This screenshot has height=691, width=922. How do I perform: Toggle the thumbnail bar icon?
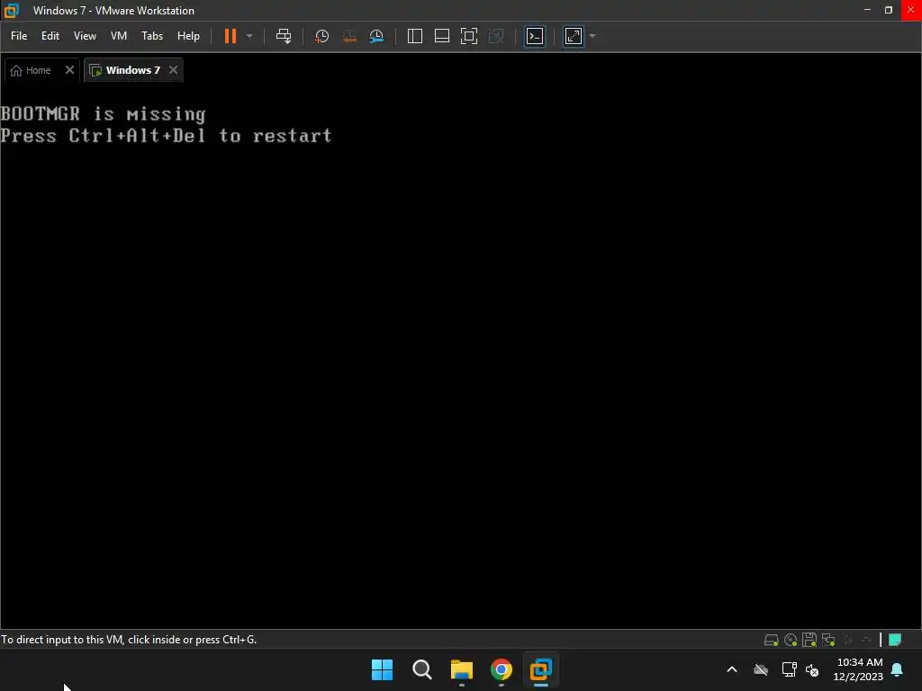[441, 36]
